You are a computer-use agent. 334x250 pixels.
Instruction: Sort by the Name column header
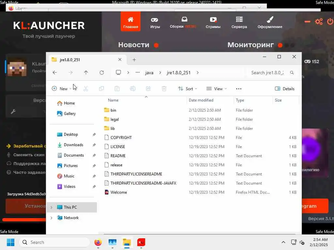[113, 100]
